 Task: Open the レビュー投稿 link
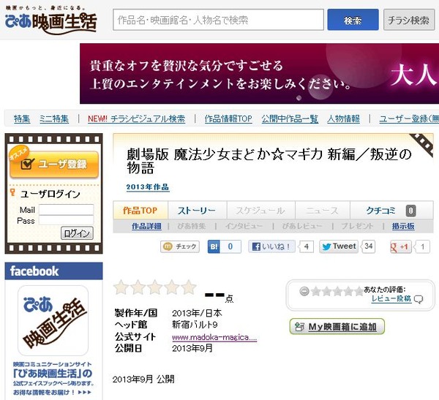391,298
